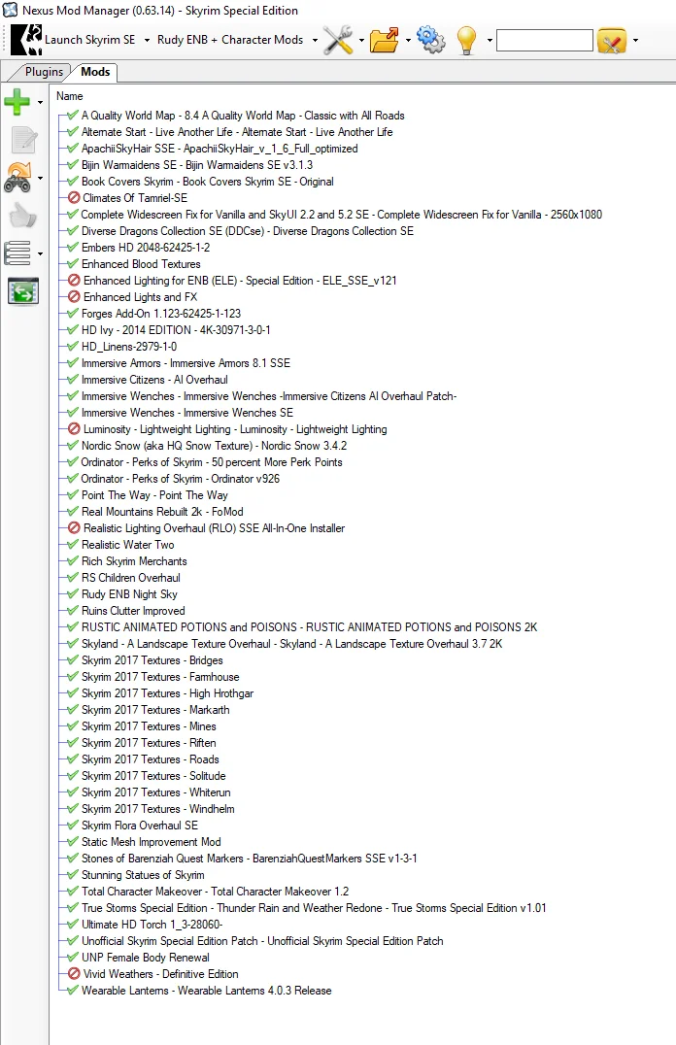
Task: Click disabled icon beside Realistic Lighting Overhaul (RLO)
Action: tap(74, 527)
